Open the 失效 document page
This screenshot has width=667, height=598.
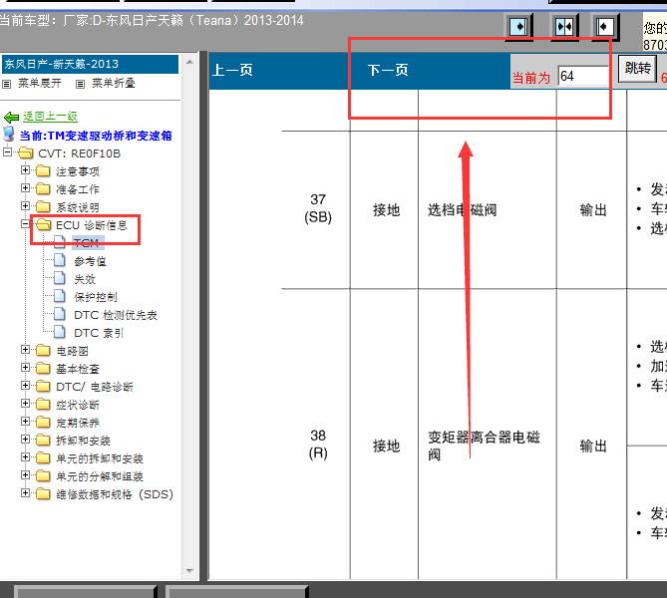click(85, 279)
